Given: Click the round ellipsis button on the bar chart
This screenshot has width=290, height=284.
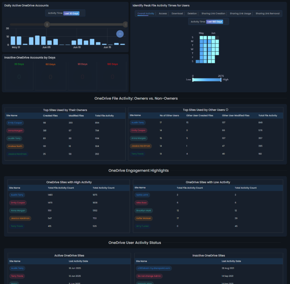Looking at the screenshot, I should pos(120,34).
